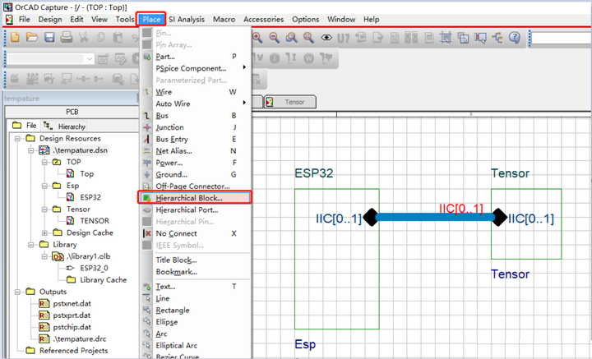Save design with the floppy disk icon
The width and height of the screenshot is (592, 359).
coord(49,37)
